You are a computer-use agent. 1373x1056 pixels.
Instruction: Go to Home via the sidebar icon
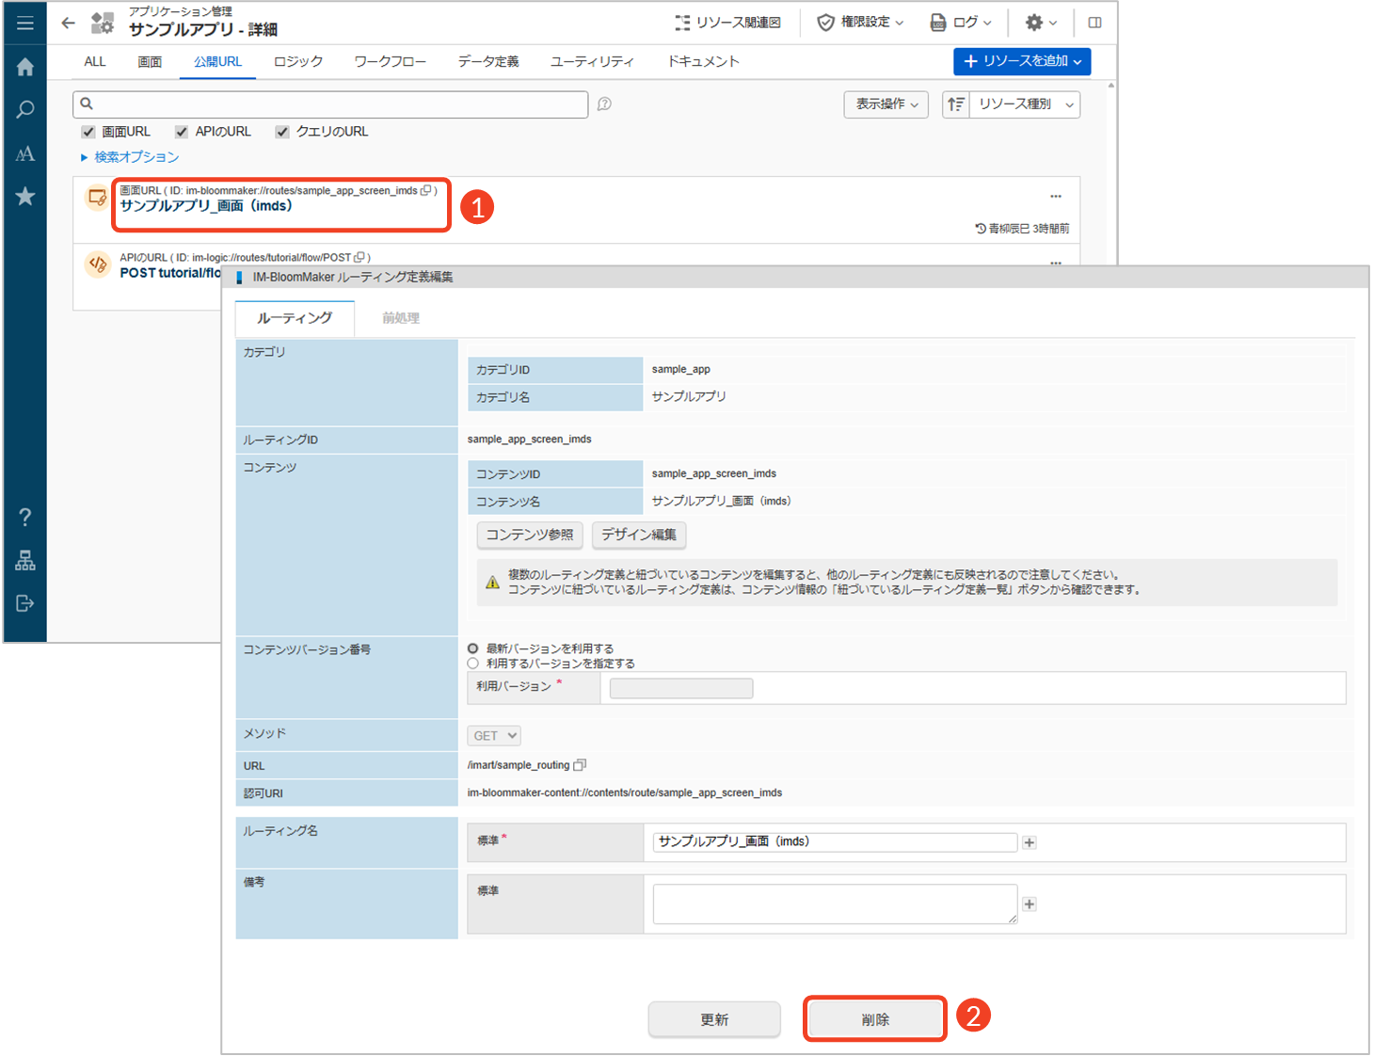click(x=25, y=67)
